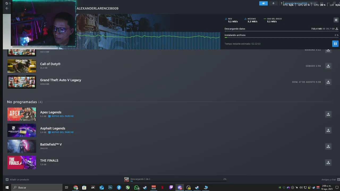Click airplane mode tray icon
340x191 pixels.
(x=297, y=188)
